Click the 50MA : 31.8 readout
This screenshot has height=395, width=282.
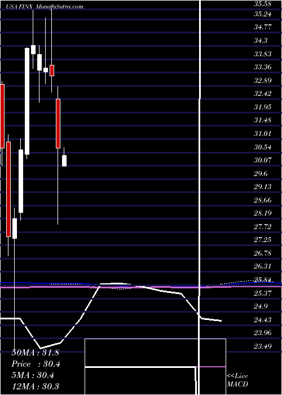[x=35, y=353]
